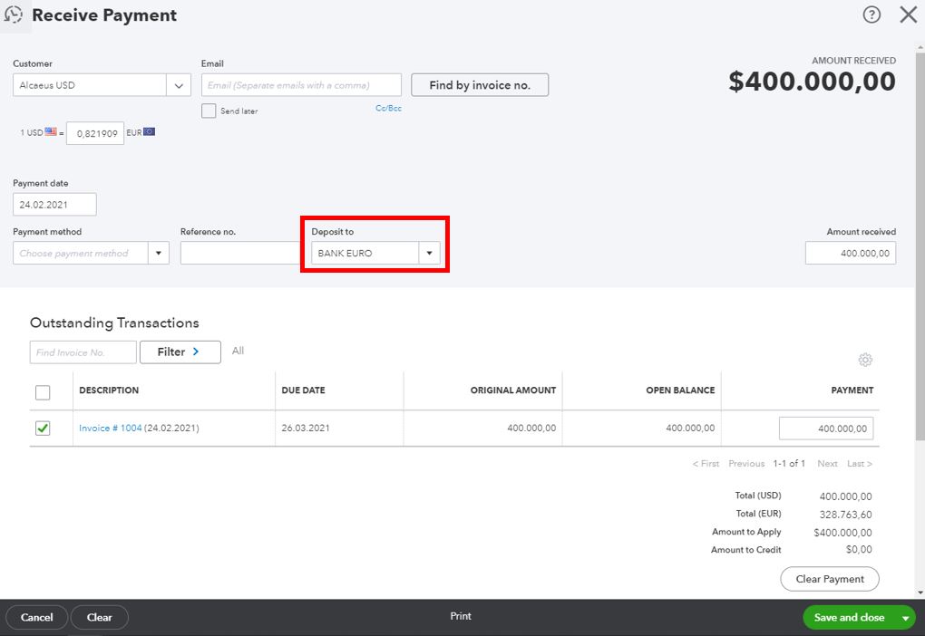
Task: Click the Clear button in footer
Action: [x=99, y=617]
